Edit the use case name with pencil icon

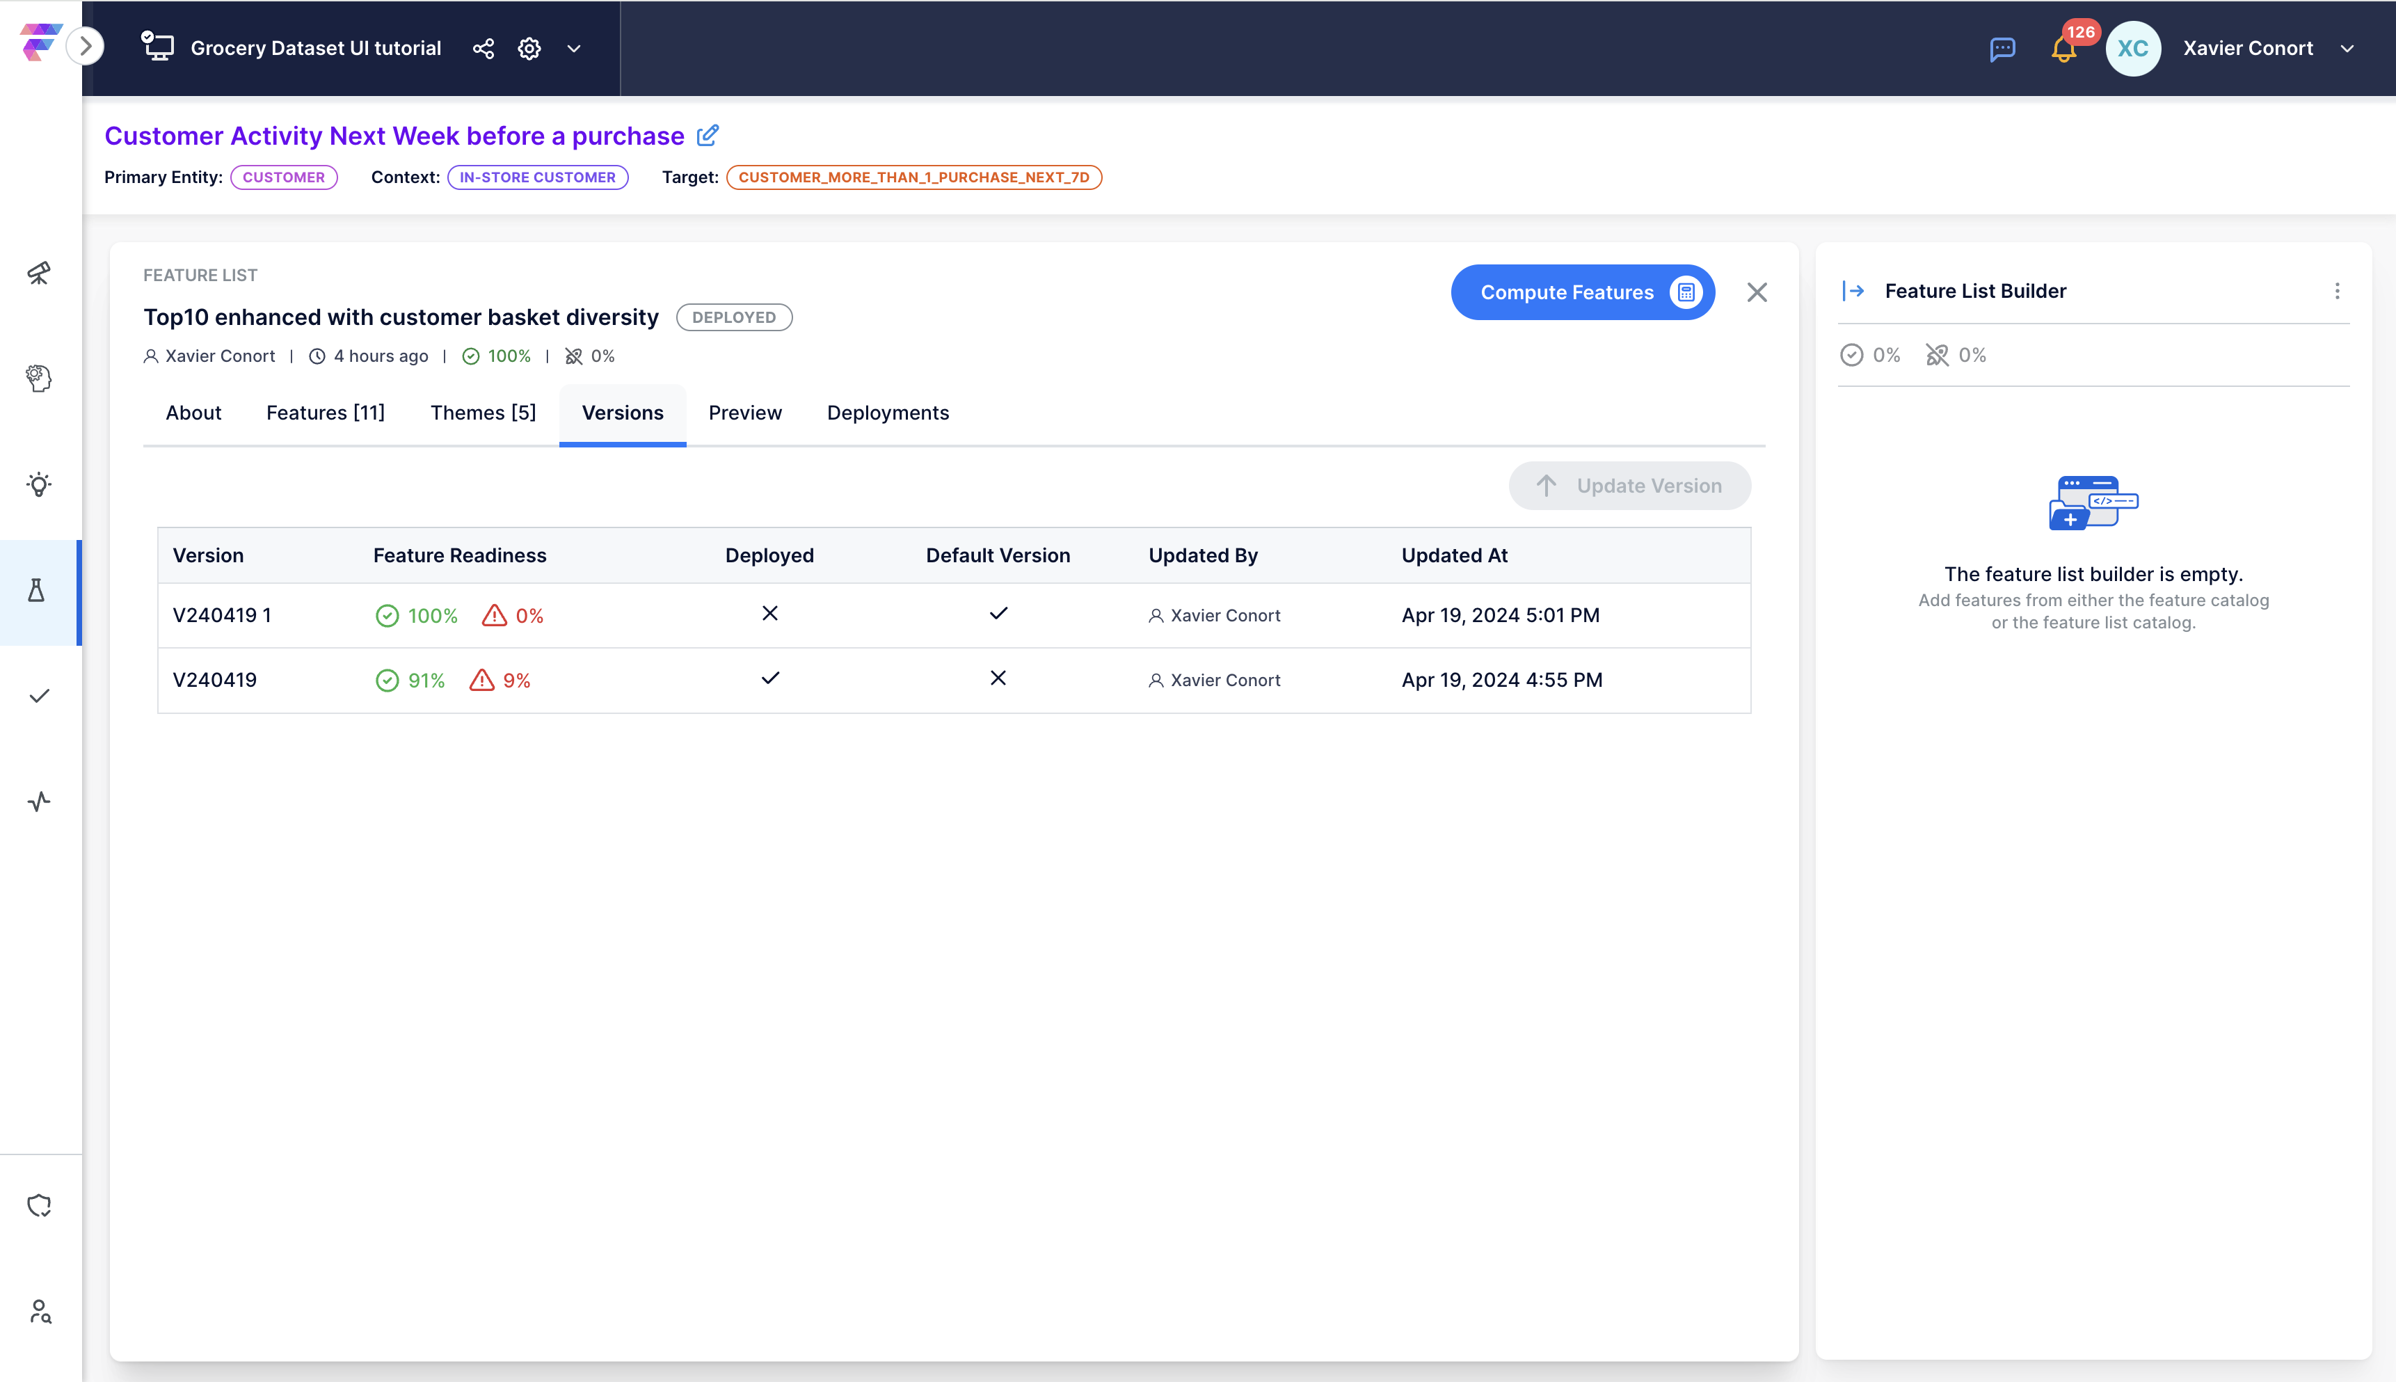click(708, 136)
